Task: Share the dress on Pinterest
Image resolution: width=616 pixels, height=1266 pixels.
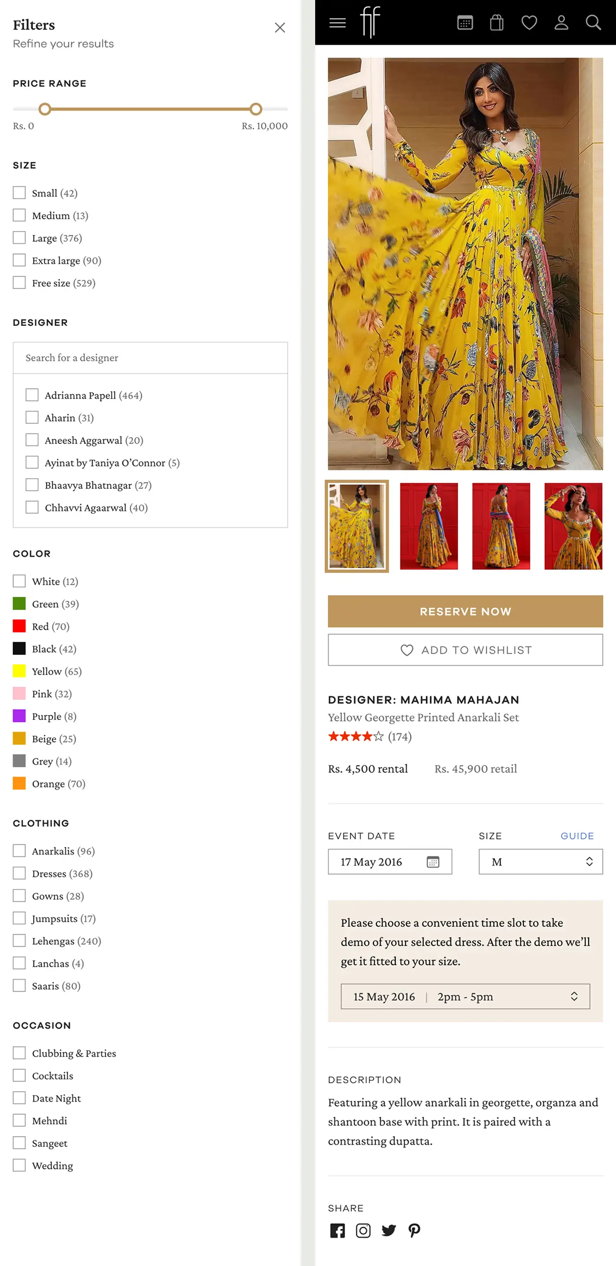Action: [x=415, y=1231]
